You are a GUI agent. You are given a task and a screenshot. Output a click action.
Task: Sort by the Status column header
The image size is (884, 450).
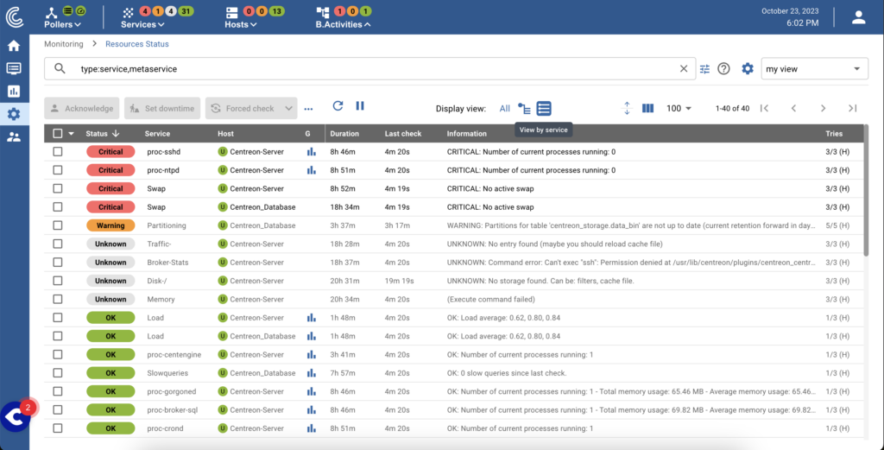pos(102,134)
